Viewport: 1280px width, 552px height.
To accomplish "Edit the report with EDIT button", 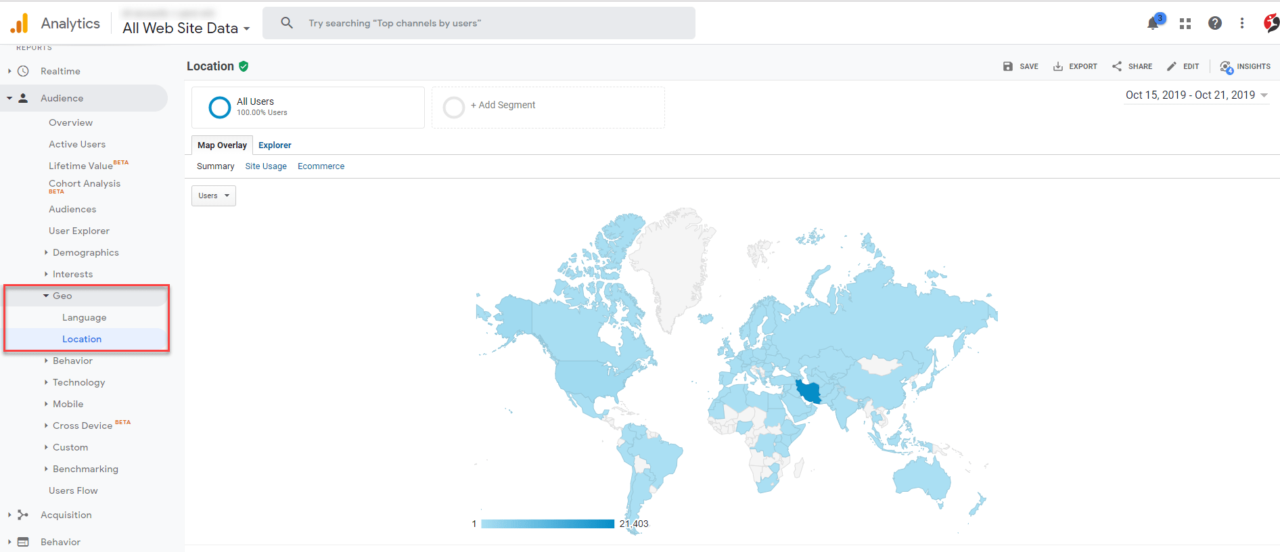I will tap(1183, 66).
